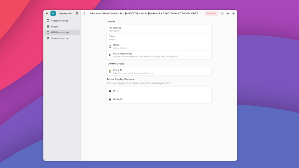The image size is (299, 168).
Task: Click the green check icon for Group 11
Action: point(110,71)
